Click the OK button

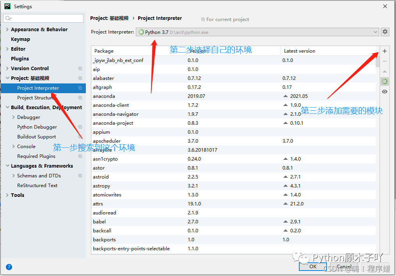coord(313,266)
